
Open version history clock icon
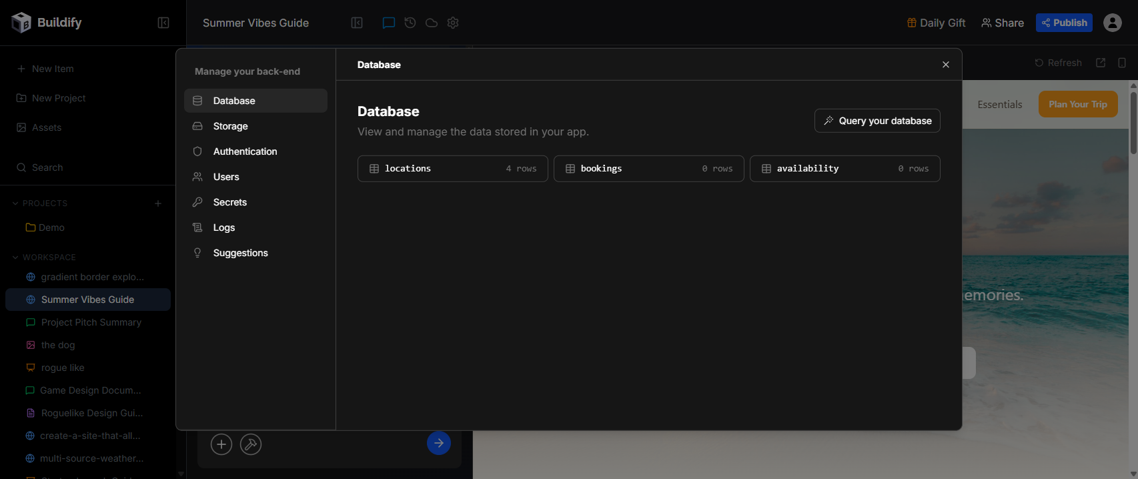click(x=410, y=23)
